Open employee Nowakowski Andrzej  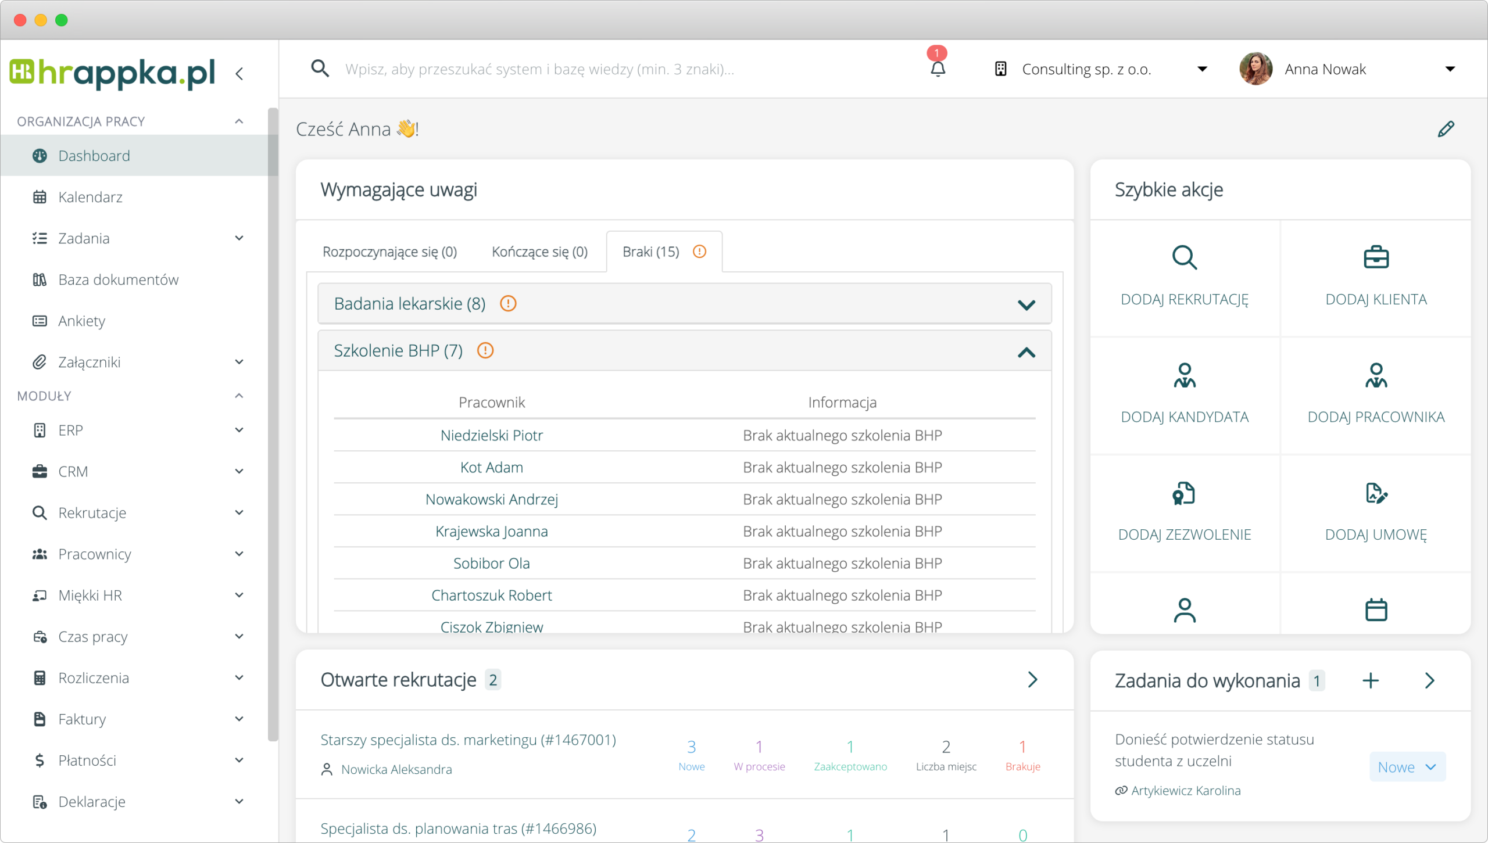coord(491,499)
